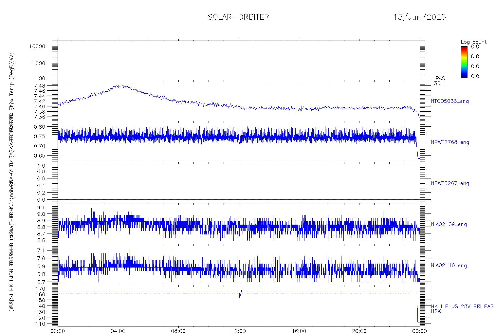Click the Log count color bar
Image resolution: width=495 pixels, height=334 pixels.
click(x=464, y=62)
